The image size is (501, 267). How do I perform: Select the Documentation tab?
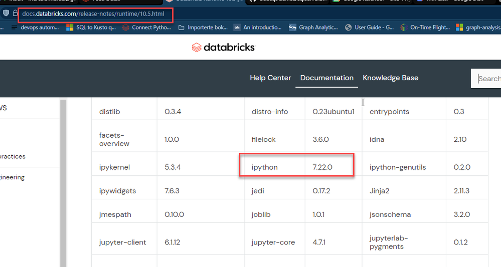pos(326,78)
